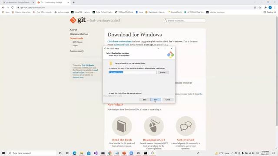Click the Git logo in Setup dialog header
Screen dimensions: 278x156
click(x=170, y=55)
